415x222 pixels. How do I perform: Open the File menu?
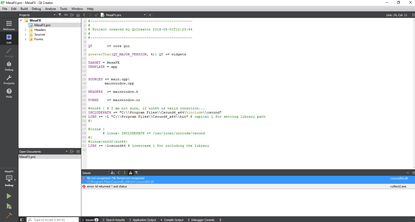(x=5, y=9)
